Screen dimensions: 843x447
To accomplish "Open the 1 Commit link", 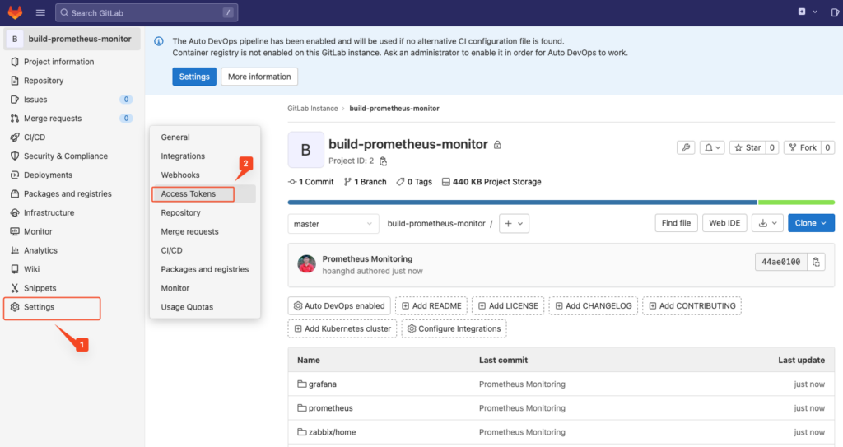I will (x=311, y=182).
